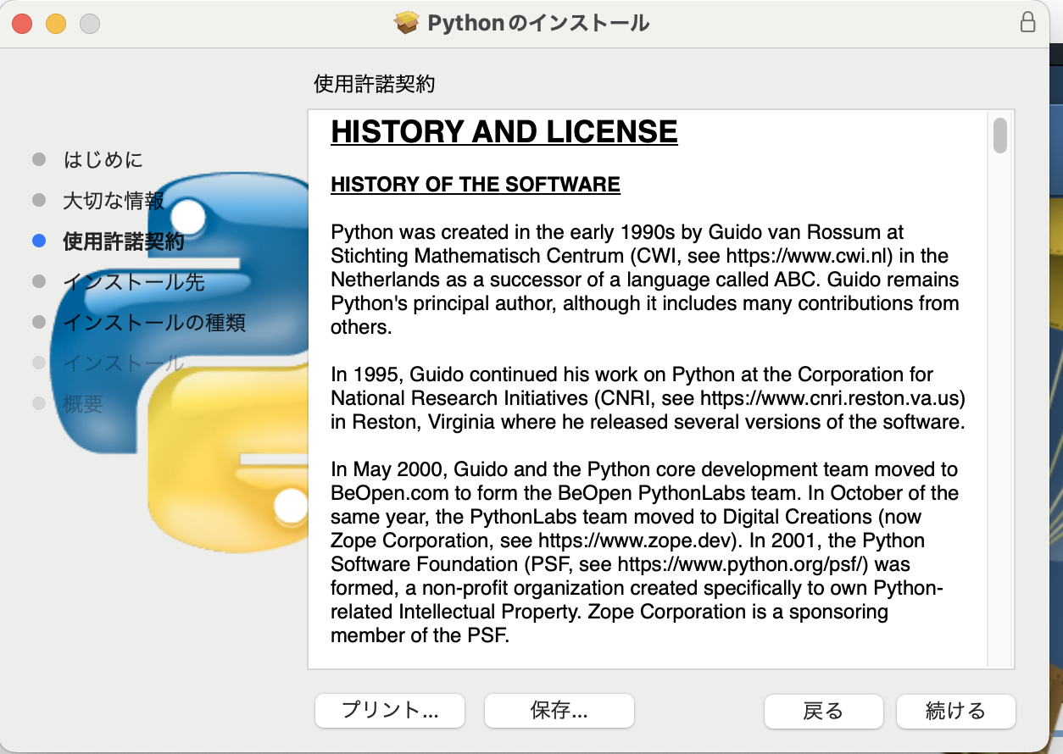Screen dimensions: 1063x754
Task: Click プリント to print the license
Action: point(389,711)
